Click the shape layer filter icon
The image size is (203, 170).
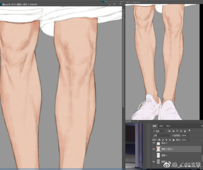[x=181, y=131]
